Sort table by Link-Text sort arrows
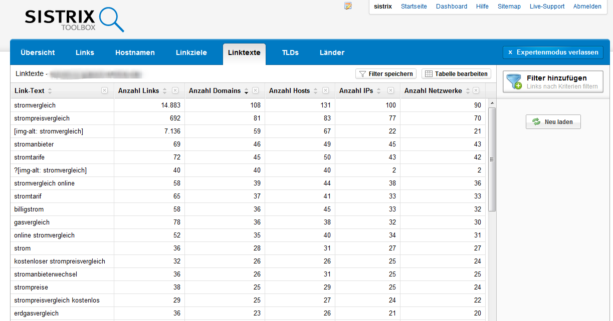Screen dimensions: 613x321 [x=50, y=91]
